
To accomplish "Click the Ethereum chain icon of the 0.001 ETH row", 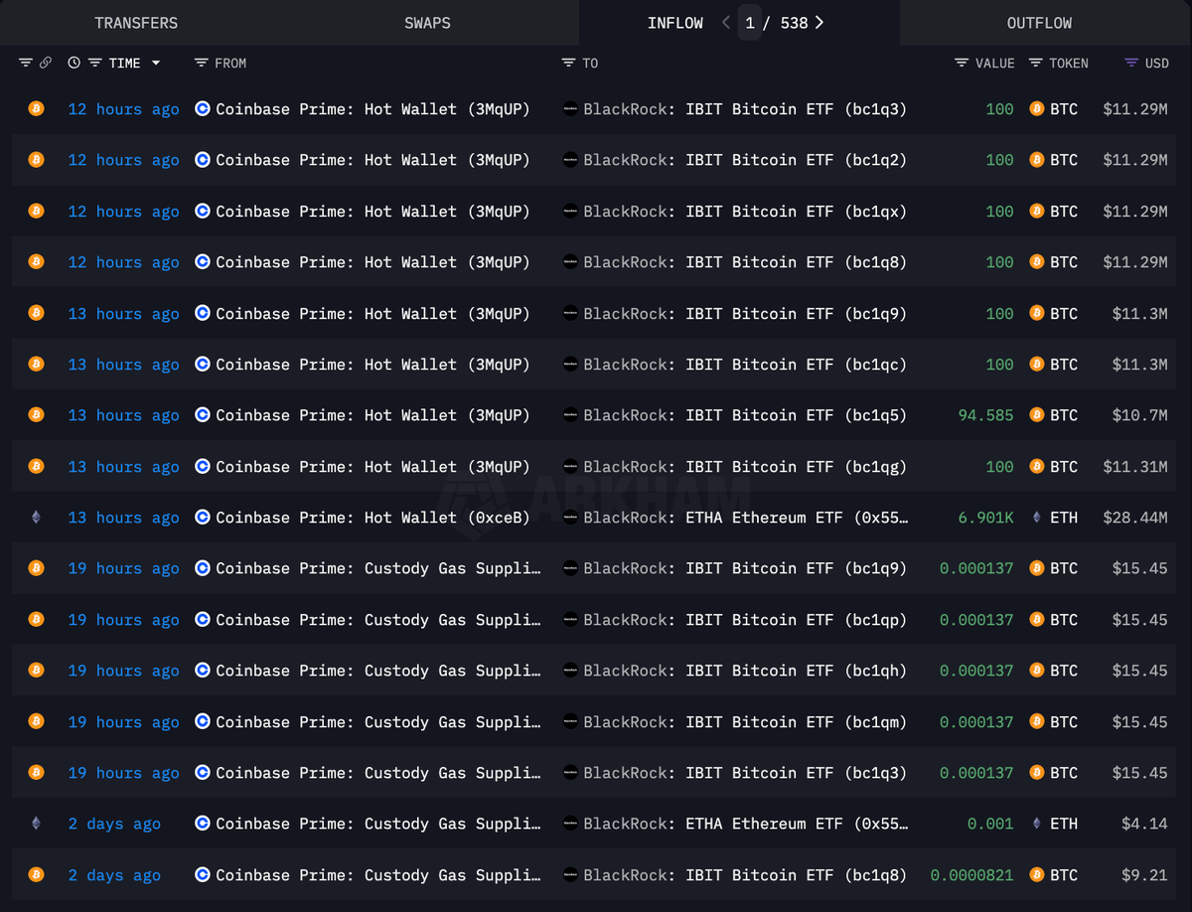I will coord(36,824).
